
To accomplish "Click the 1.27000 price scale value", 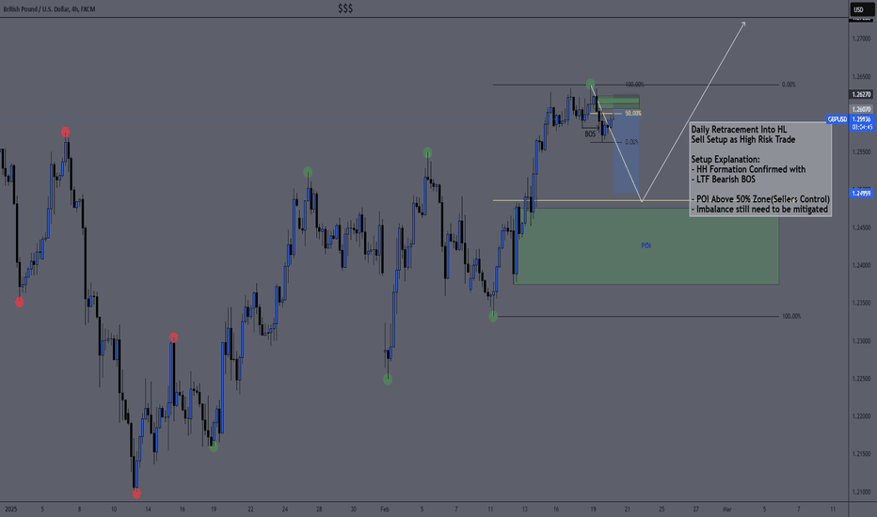I will coord(861,39).
